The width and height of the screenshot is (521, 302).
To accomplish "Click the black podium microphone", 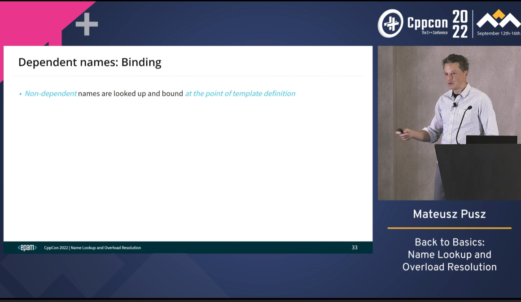I will (463, 122).
